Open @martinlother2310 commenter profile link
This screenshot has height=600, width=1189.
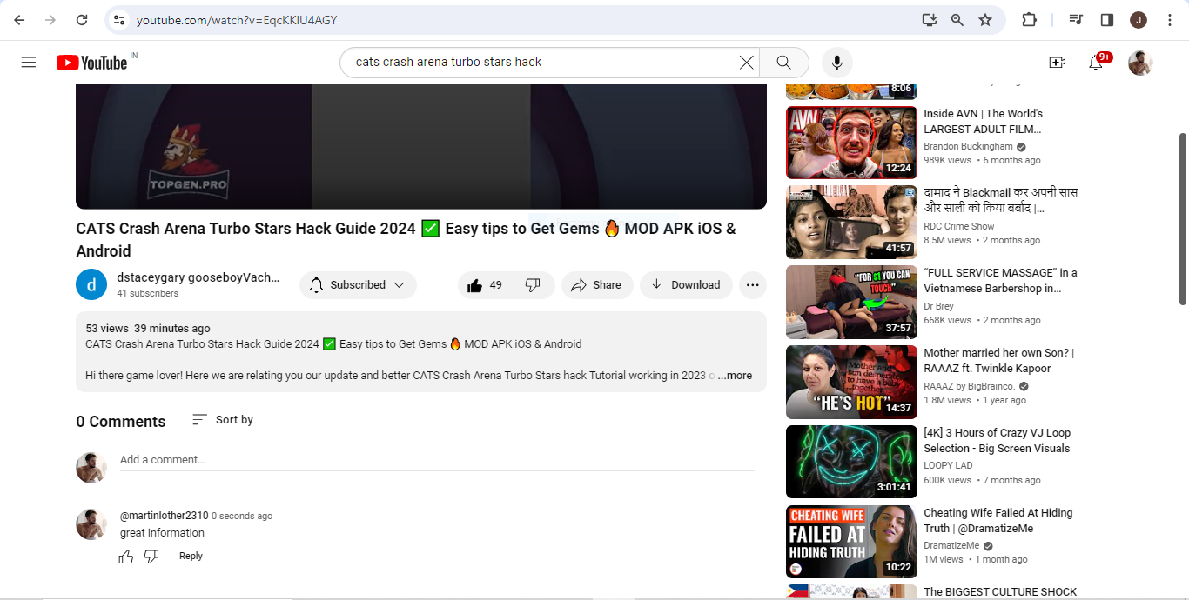(165, 516)
